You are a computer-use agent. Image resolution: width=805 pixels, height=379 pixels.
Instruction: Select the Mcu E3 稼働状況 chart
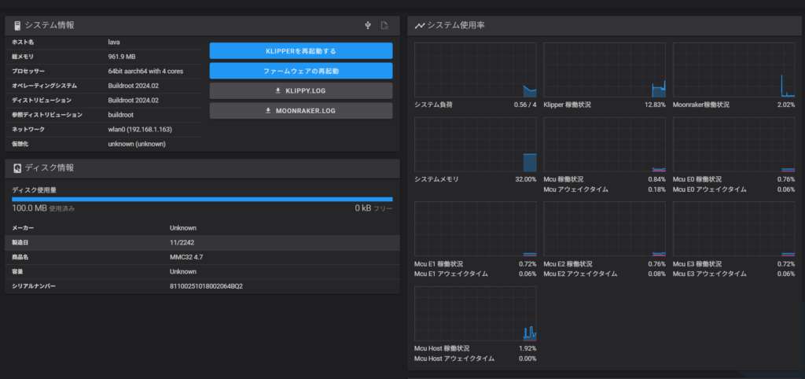[733, 229]
